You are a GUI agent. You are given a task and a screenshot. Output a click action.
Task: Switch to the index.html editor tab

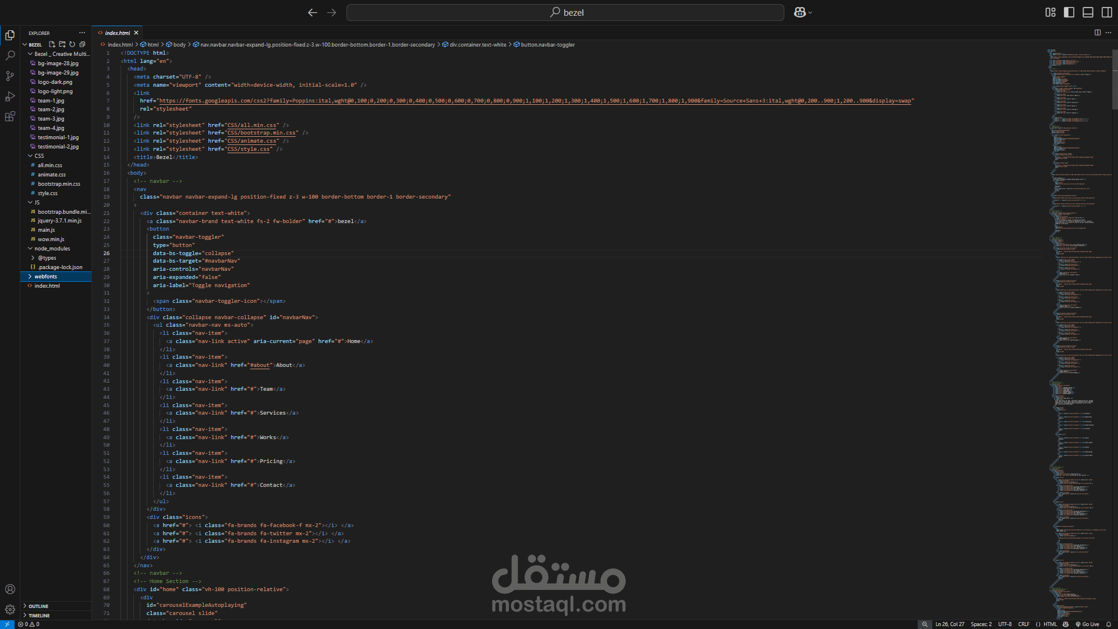tap(117, 33)
